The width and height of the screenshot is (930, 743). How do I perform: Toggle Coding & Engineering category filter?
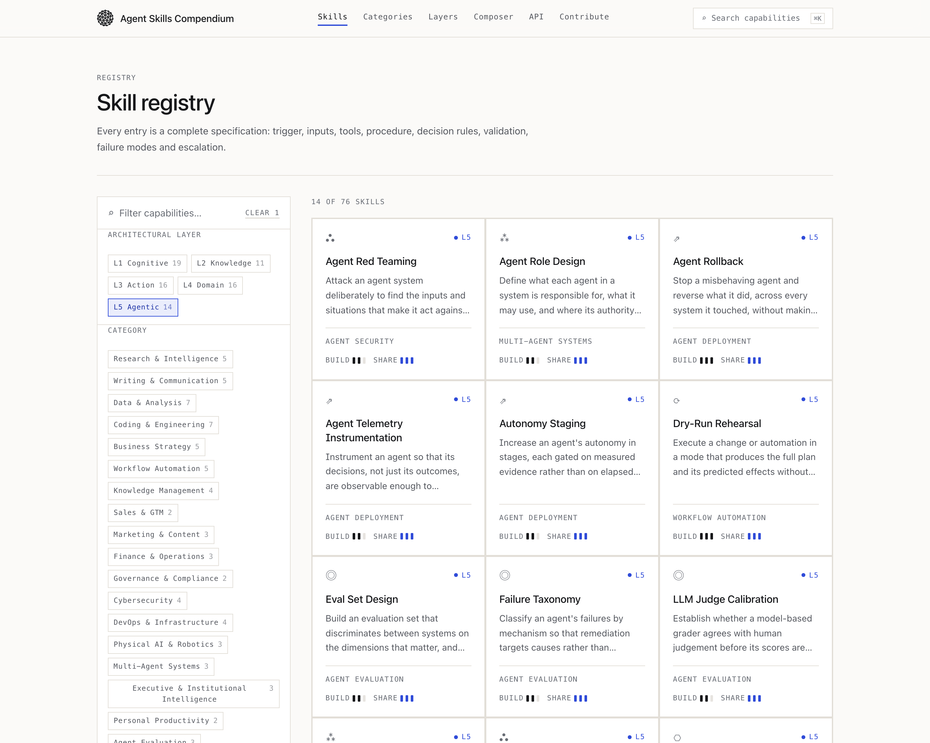tap(163, 425)
